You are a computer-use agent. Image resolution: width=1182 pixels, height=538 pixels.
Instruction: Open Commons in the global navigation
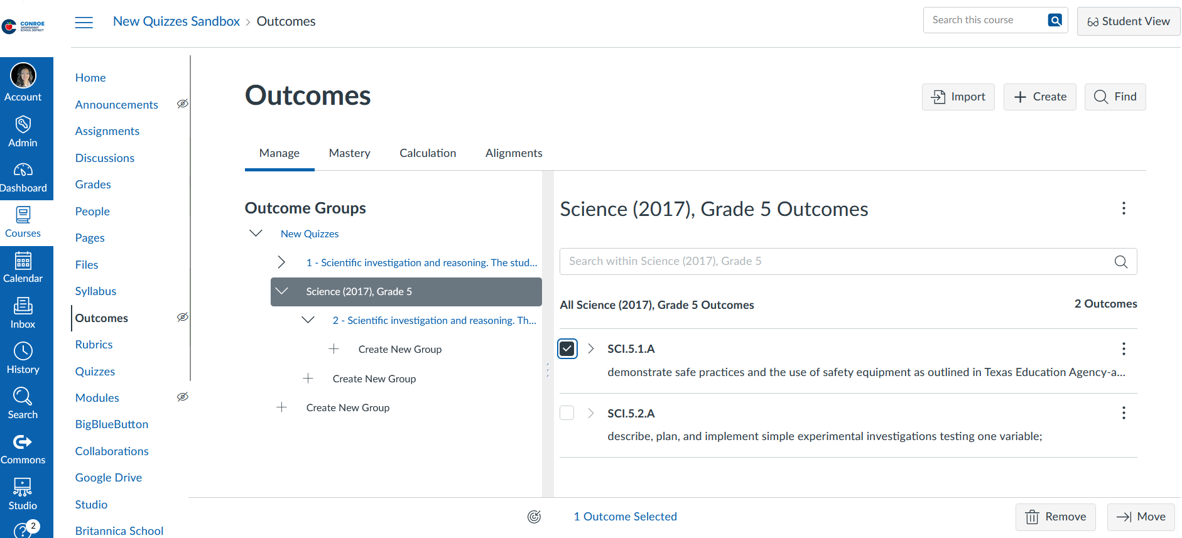23,449
